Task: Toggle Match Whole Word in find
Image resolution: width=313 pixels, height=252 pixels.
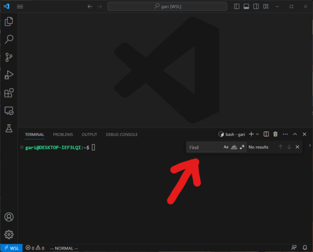Action: click(x=234, y=147)
